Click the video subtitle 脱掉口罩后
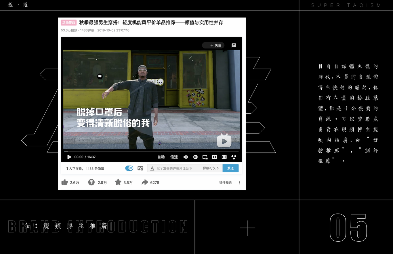This screenshot has width=393, height=254. click(100, 112)
